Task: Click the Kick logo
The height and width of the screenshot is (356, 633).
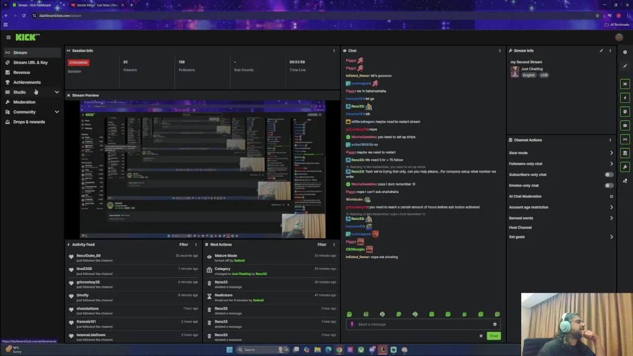Action: (x=28, y=37)
